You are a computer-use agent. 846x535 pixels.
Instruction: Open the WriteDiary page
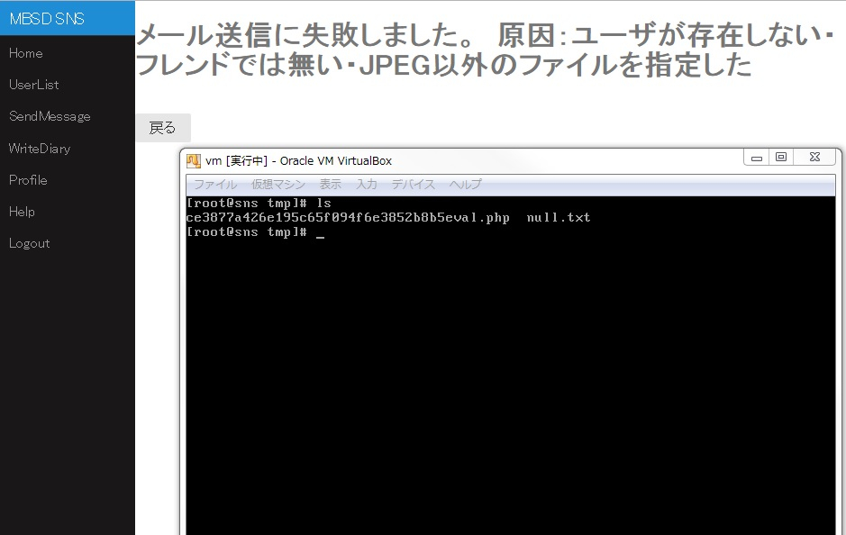point(40,149)
